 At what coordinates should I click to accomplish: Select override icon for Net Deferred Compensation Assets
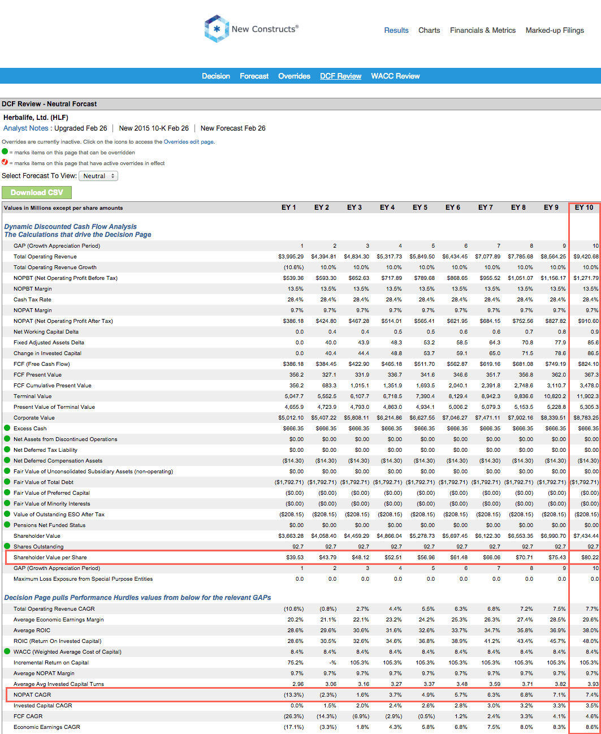pos(7,460)
